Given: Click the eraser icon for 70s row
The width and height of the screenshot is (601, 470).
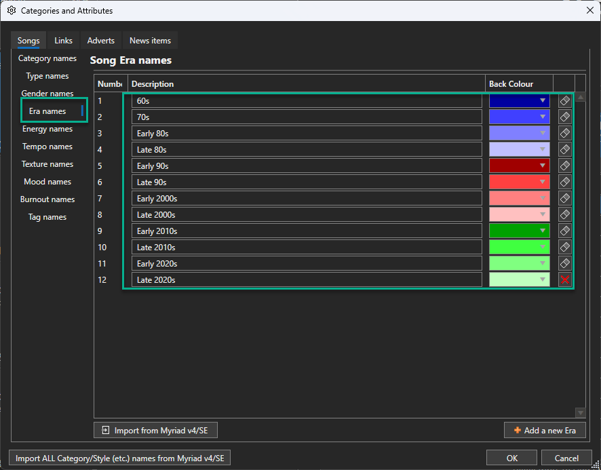Looking at the screenshot, I should [x=564, y=117].
